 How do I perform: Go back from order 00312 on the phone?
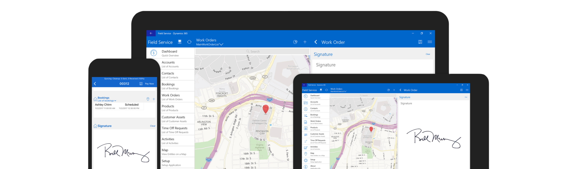pyautogui.click(x=95, y=84)
